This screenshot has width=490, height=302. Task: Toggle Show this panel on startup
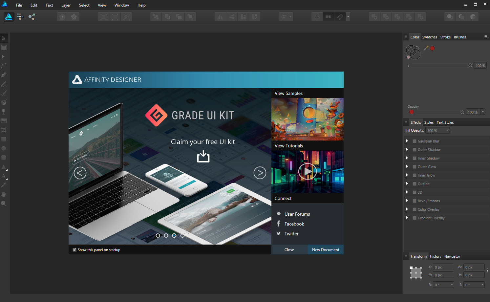point(75,250)
